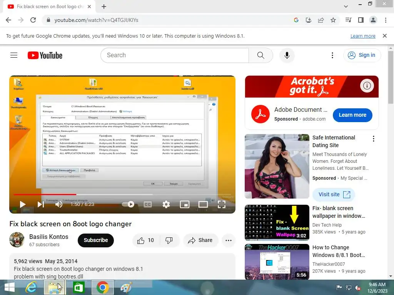The width and height of the screenshot is (394, 295).
Task: Like the video
Action: (145, 240)
